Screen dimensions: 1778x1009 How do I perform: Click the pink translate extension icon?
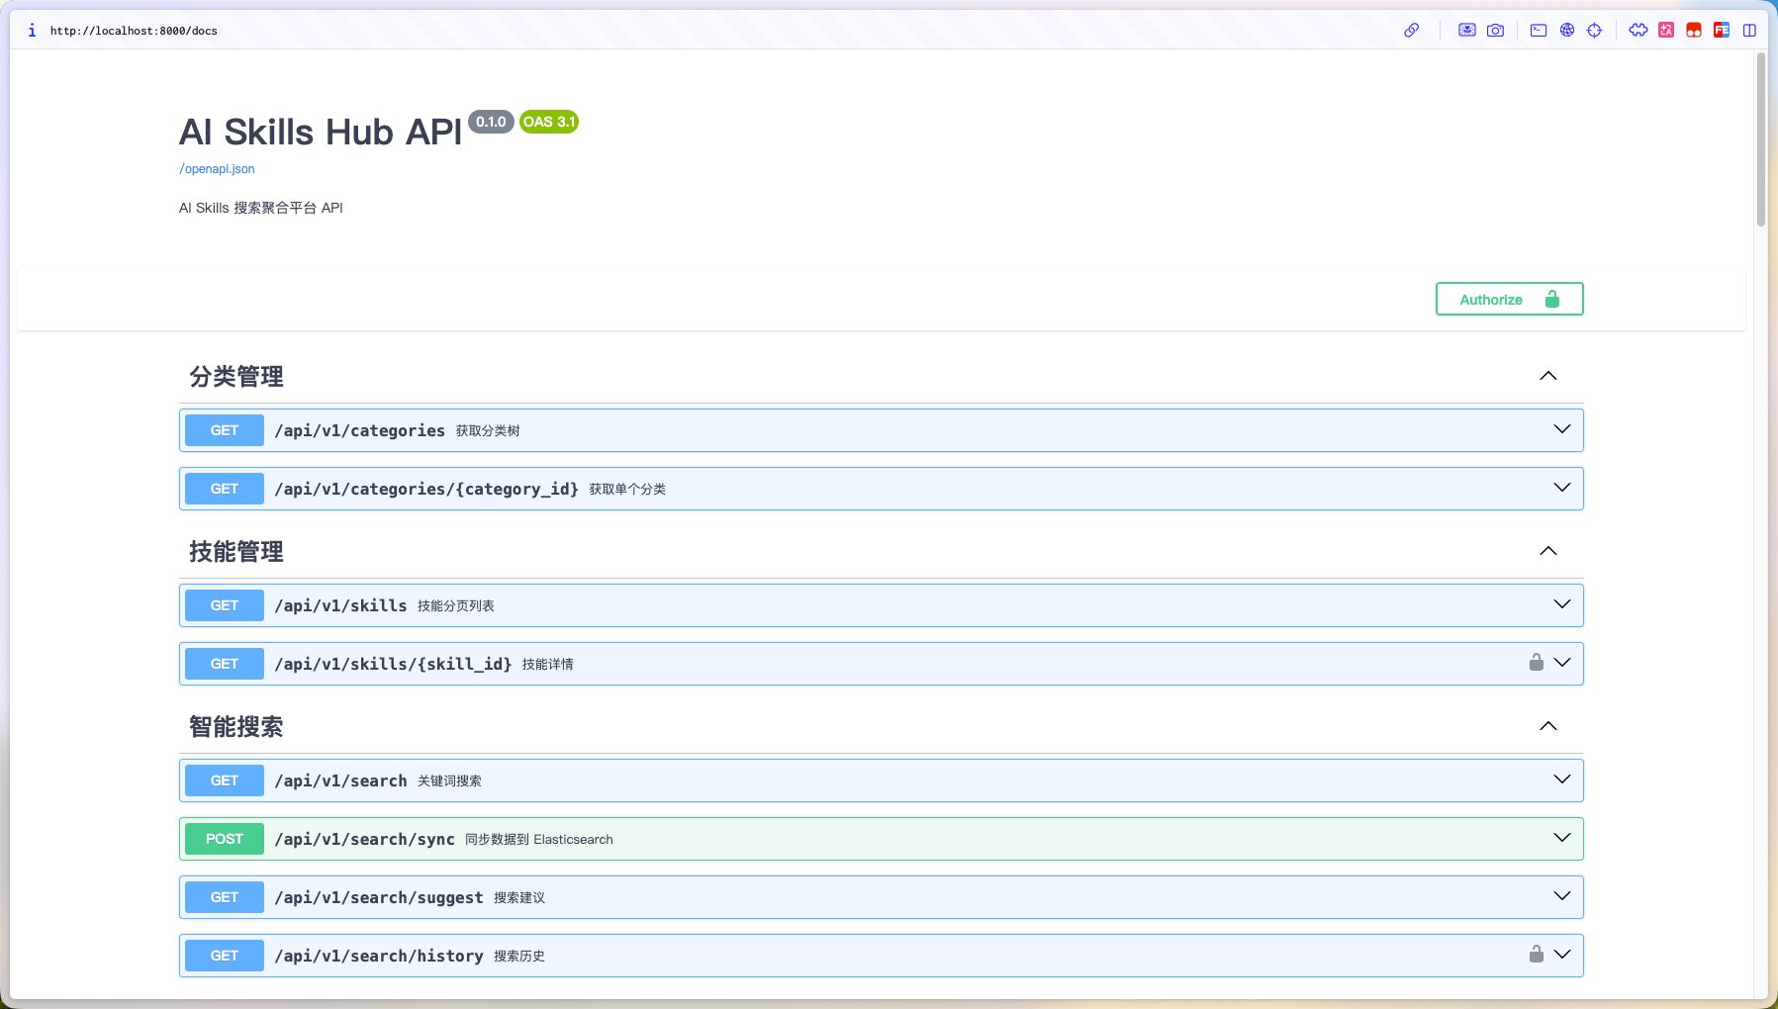click(x=1666, y=31)
